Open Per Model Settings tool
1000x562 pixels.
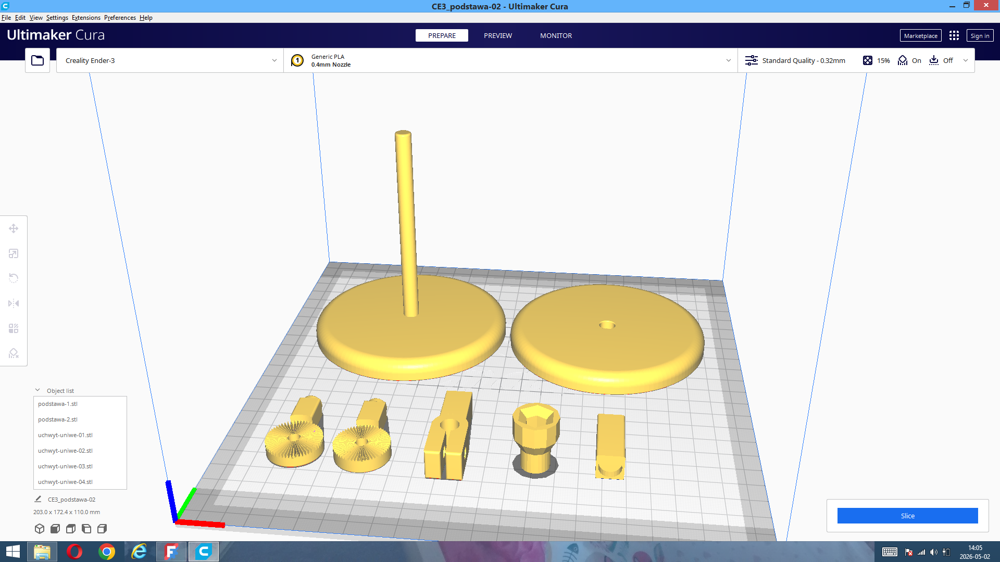[x=14, y=328]
